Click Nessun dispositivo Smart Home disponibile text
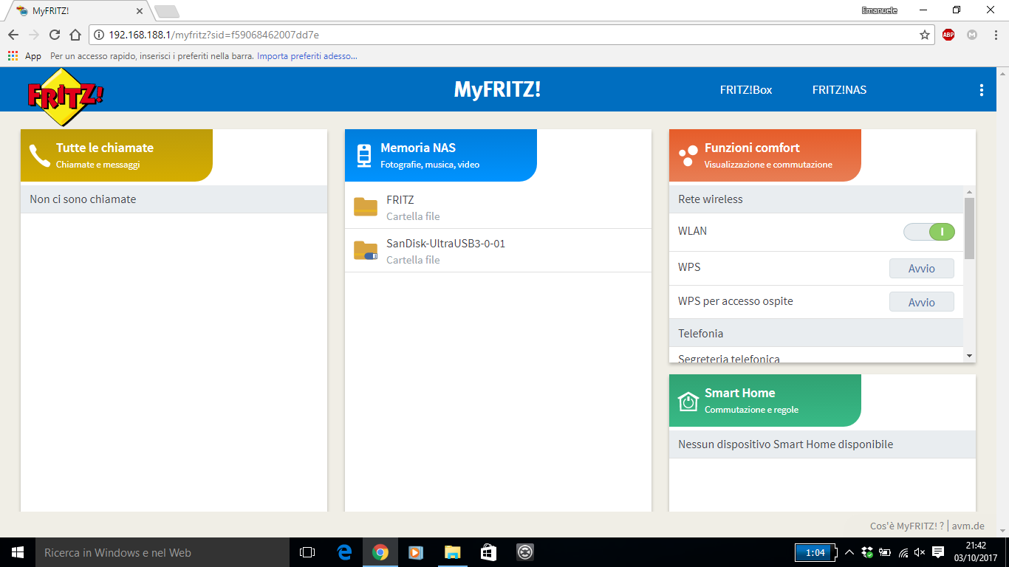 [x=786, y=444]
